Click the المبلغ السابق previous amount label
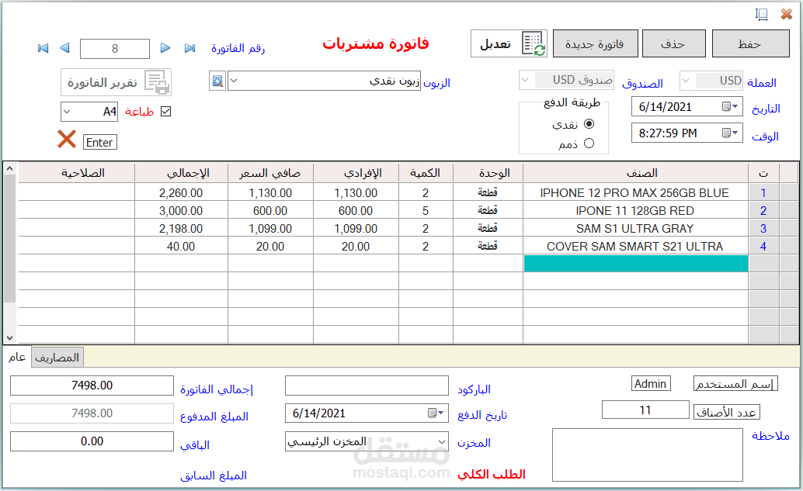The image size is (803, 491). pos(214,475)
